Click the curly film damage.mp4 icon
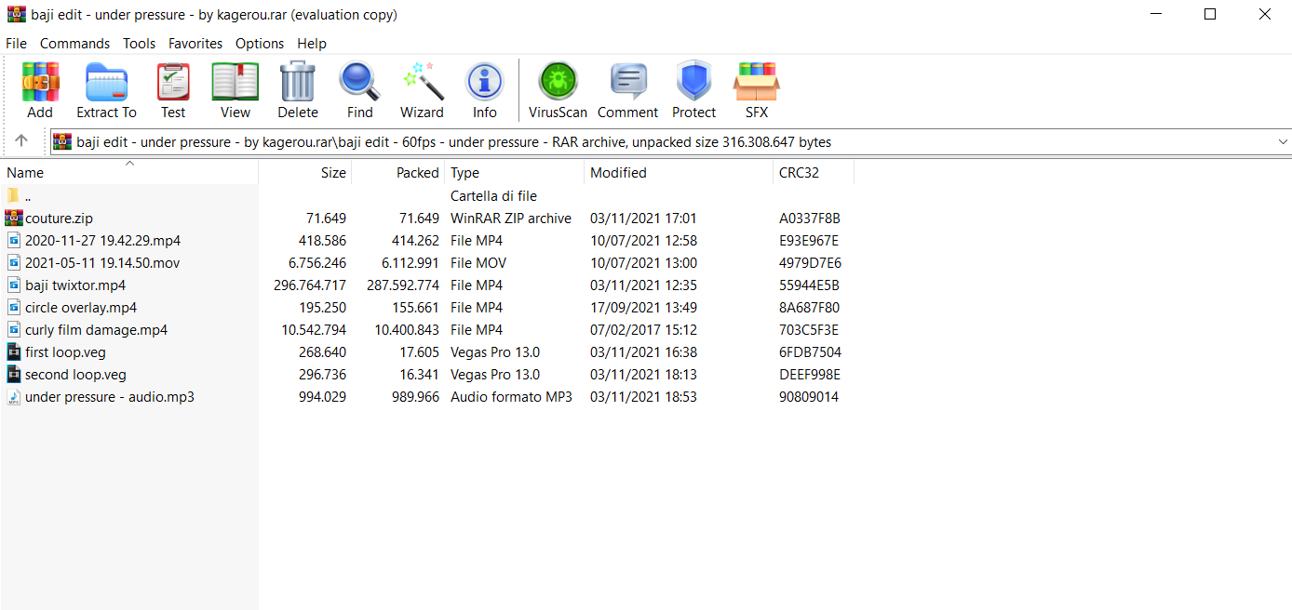 tap(13, 330)
